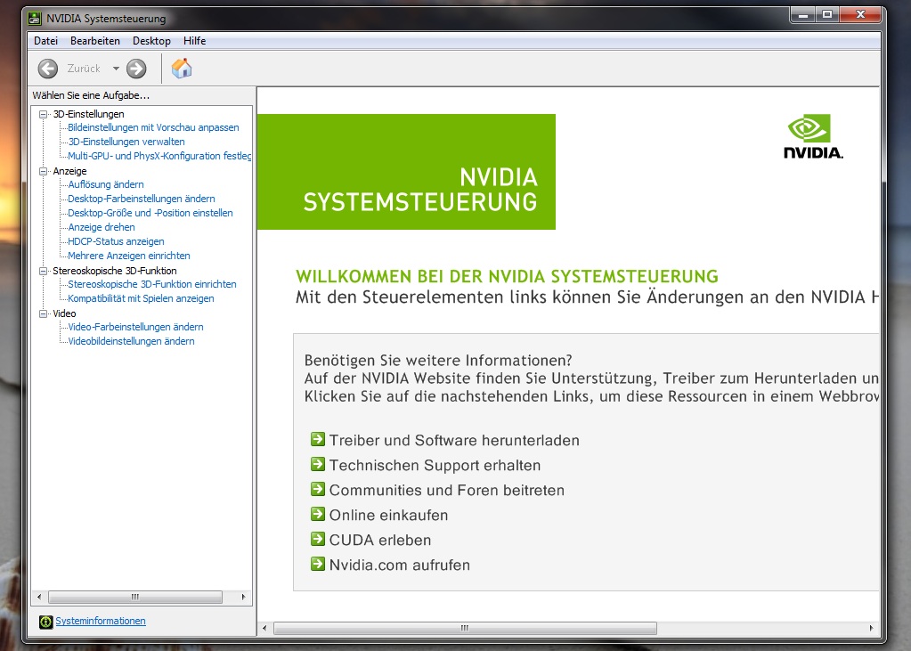Open the Hilfe menu

click(x=195, y=41)
